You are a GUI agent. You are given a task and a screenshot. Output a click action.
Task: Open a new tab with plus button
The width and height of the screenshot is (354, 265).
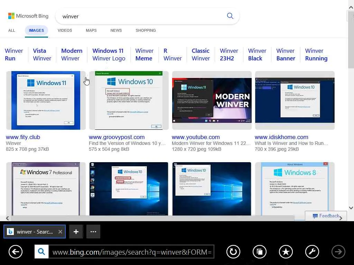click(76, 232)
